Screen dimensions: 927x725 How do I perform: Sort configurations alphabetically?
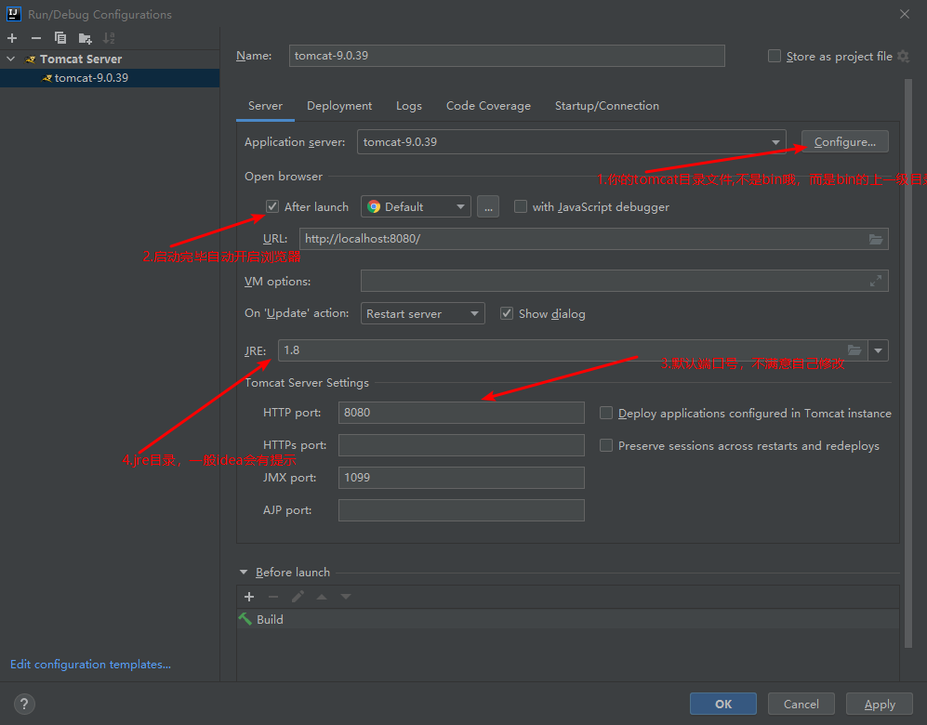[109, 38]
